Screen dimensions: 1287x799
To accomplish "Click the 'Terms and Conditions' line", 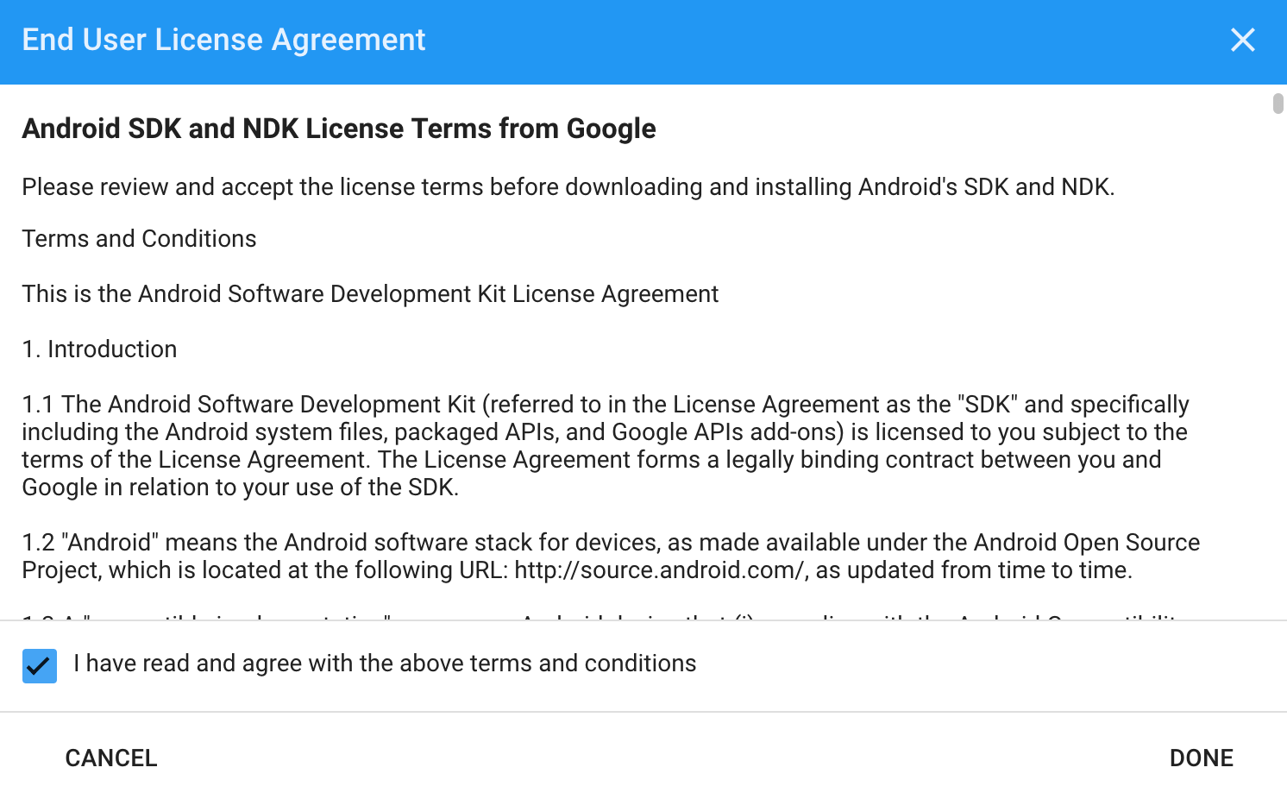I will (x=140, y=238).
